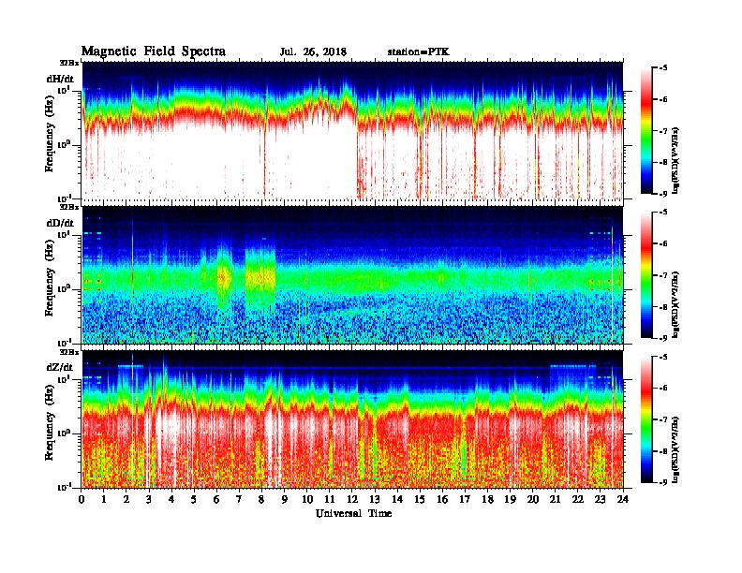Click the log(PSD) label beside dD/dt colorbar
The height and width of the screenshot is (573, 742).
(x=675, y=304)
